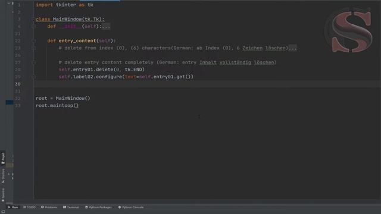Click the word 'vollständig' in comment

pyautogui.click(x=235, y=62)
